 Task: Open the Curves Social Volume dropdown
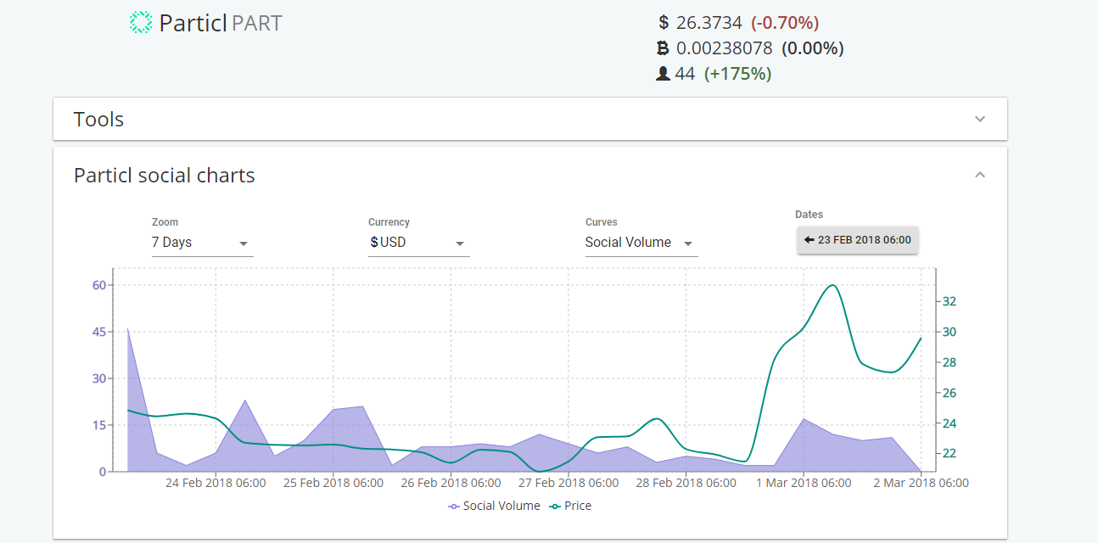tap(641, 243)
